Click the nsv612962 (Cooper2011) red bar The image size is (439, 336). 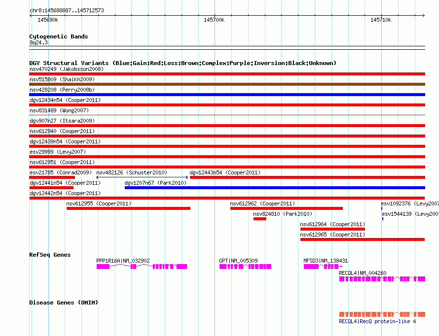[287, 208]
